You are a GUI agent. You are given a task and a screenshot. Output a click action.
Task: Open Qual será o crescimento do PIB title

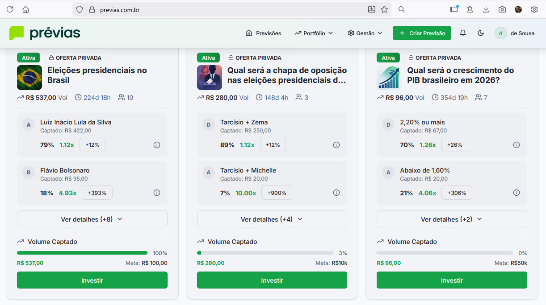pos(461,75)
